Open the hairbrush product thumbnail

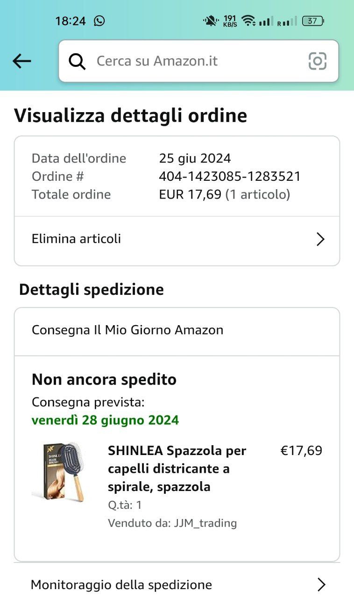[x=59, y=472]
